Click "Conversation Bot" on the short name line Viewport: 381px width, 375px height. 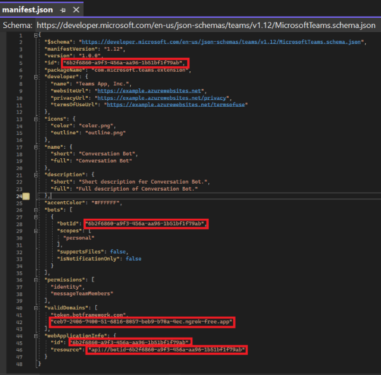coord(107,154)
